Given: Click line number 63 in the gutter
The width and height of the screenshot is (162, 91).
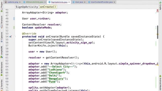Looking at the screenshot, I should click(x=7, y=63).
